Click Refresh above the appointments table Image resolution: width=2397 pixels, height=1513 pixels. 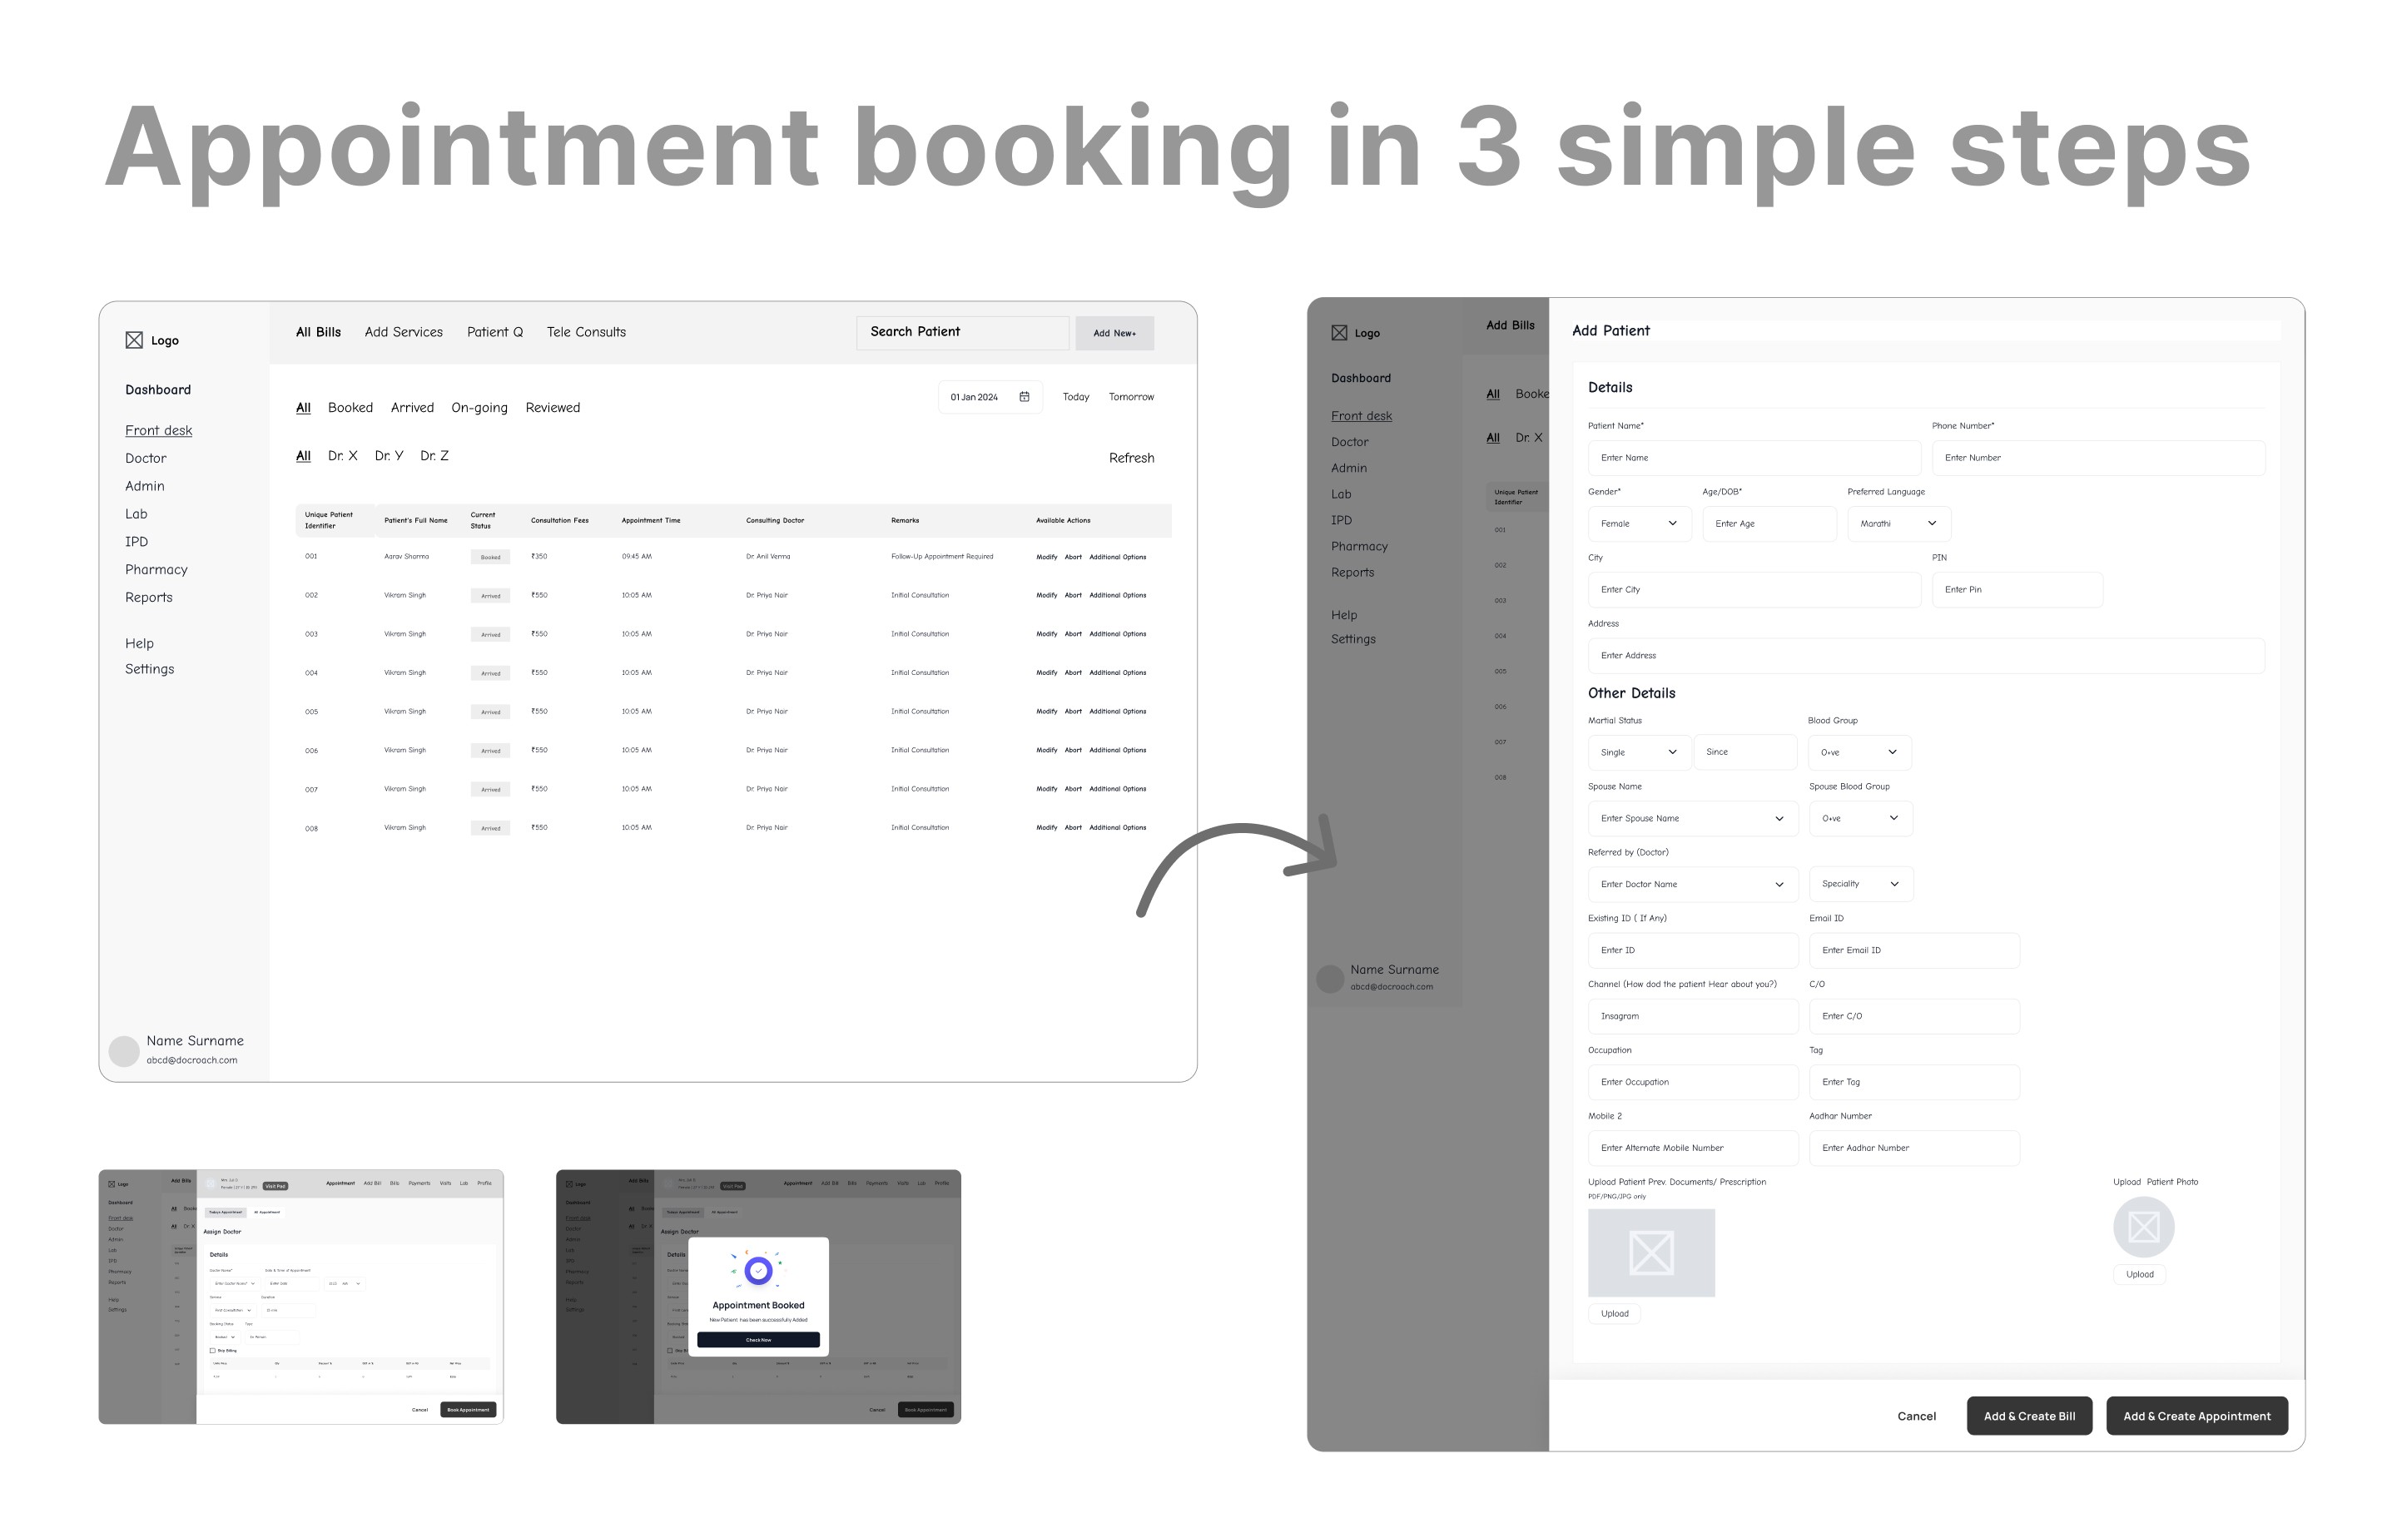click(x=1131, y=458)
